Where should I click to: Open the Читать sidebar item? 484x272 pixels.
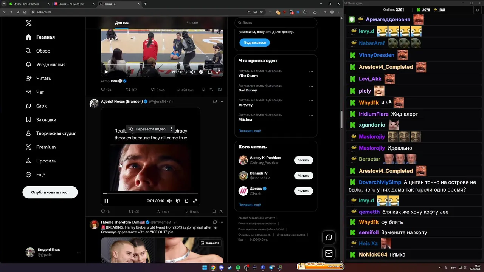(x=38, y=78)
